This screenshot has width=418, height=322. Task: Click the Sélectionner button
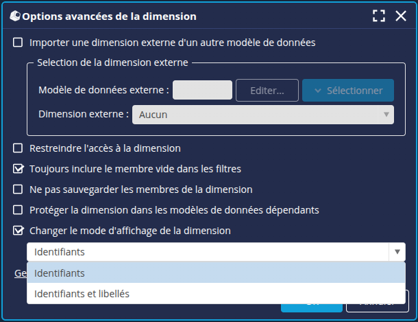tap(348, 90)
